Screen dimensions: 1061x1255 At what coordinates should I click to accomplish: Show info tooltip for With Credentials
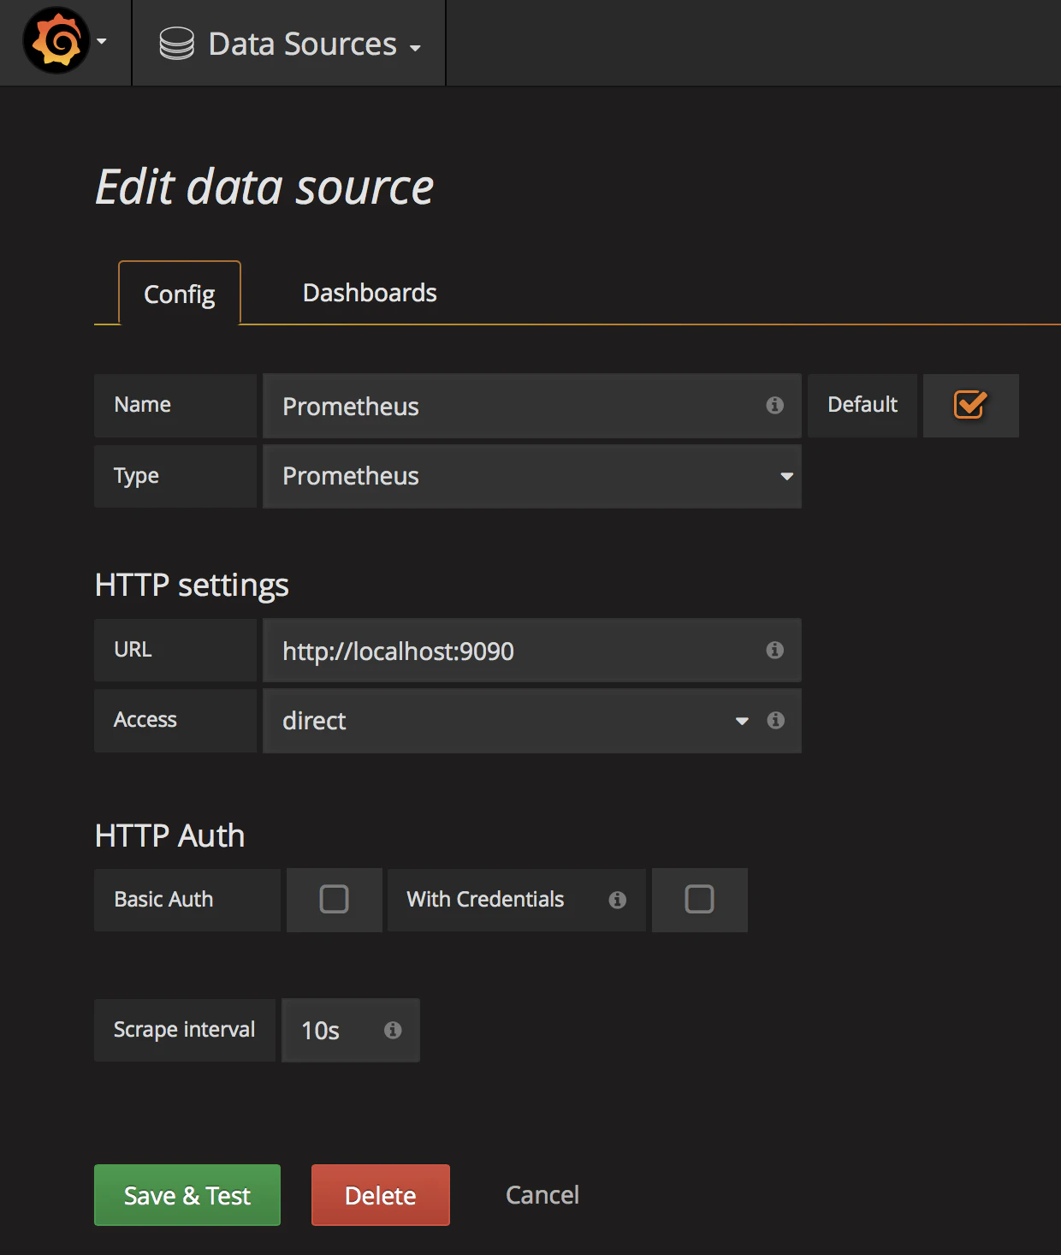pyautogui.click(x=617, y=900)
